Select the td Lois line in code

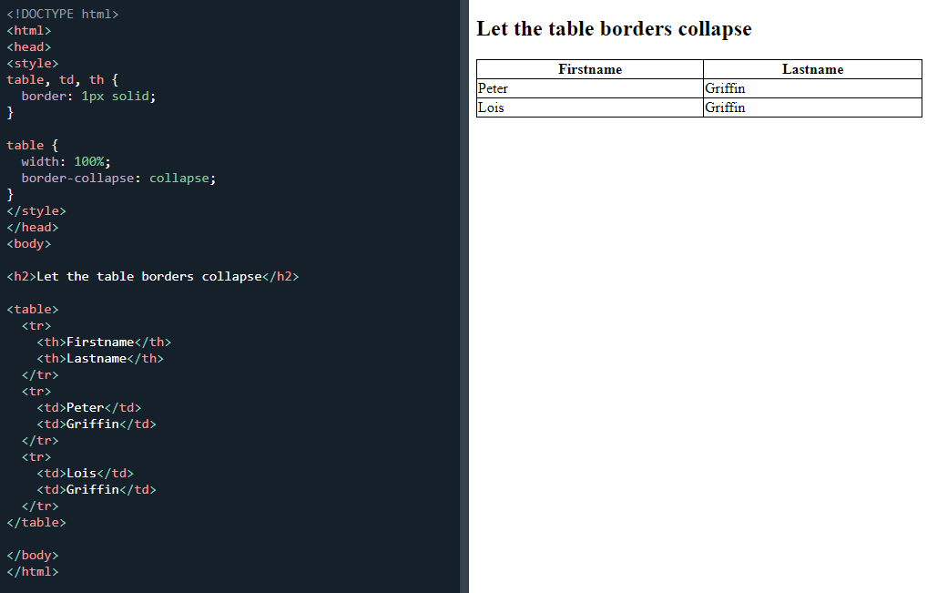click(x=85, y=473)
